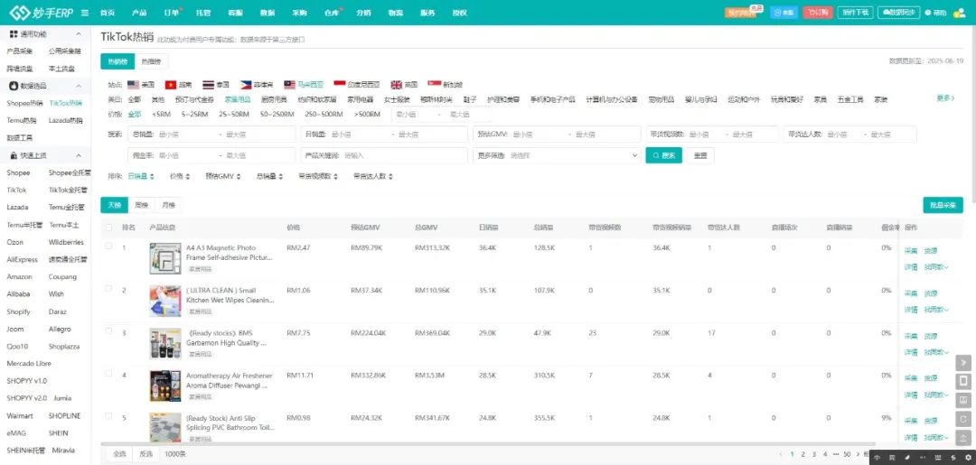
Task: Click the refresh floating sidebar icon
Action: tap(963, 418)
